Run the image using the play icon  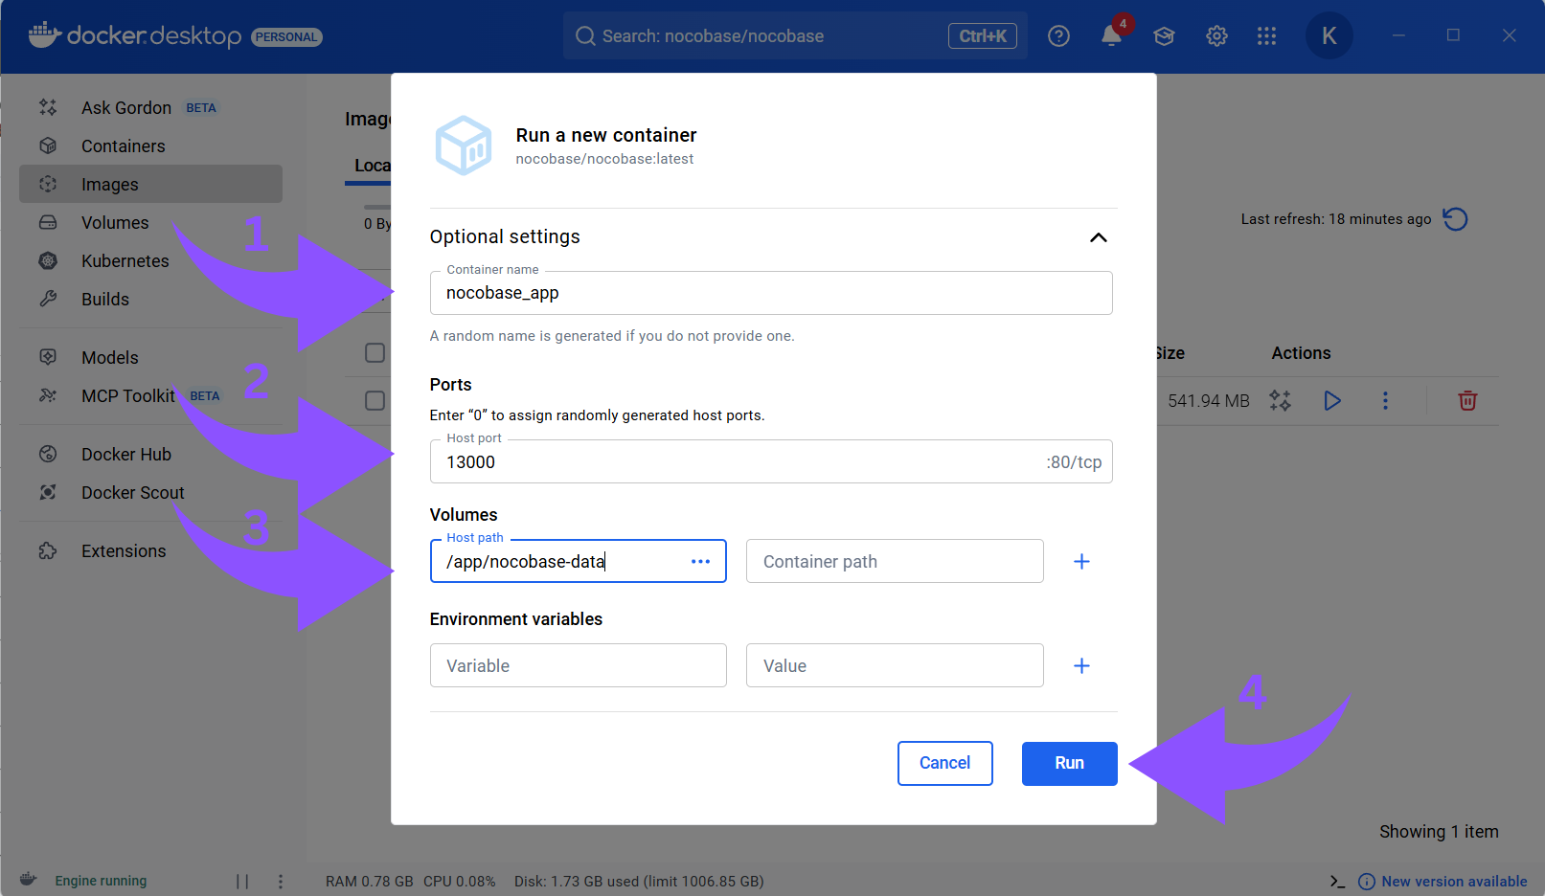point(1331,401)
